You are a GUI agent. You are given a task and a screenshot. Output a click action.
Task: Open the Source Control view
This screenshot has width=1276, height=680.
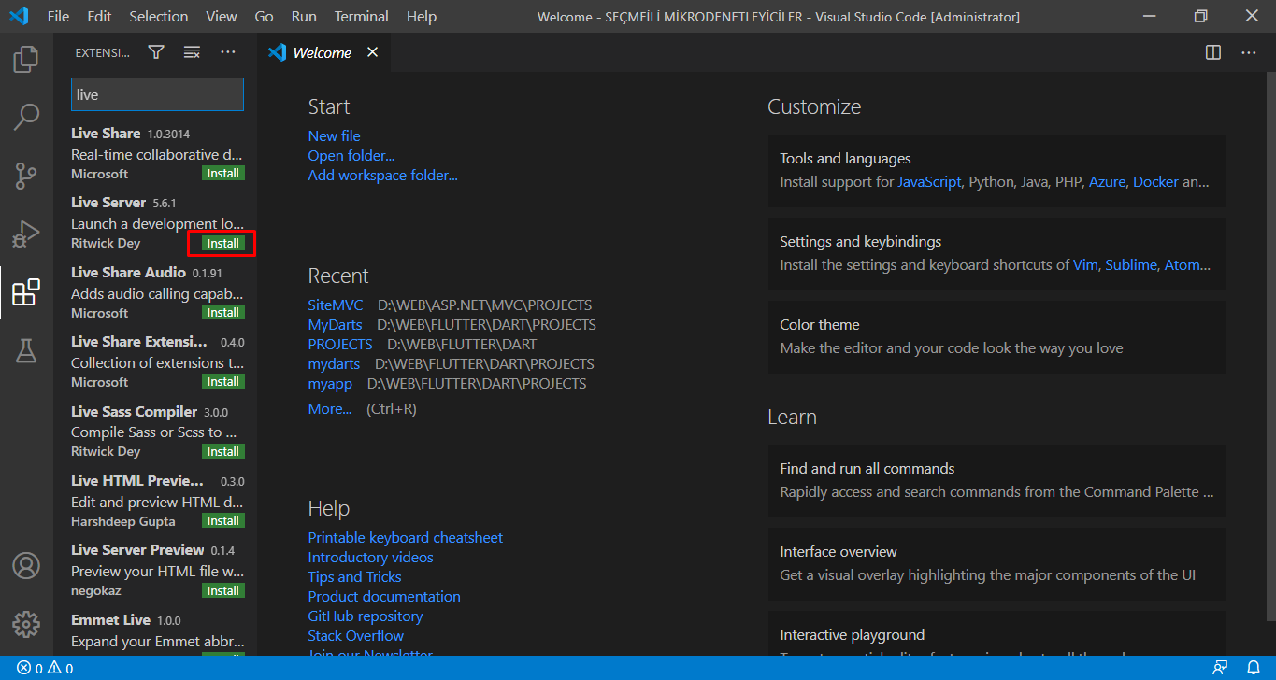pyautogui.click(x=26, y=176)
